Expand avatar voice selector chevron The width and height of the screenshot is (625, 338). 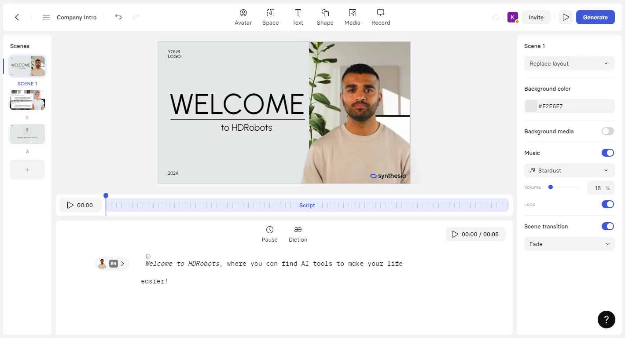123,264
